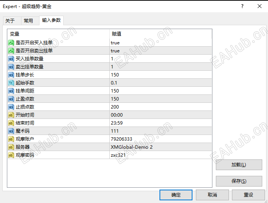Click the integer icon beside 魔术码

11,131
